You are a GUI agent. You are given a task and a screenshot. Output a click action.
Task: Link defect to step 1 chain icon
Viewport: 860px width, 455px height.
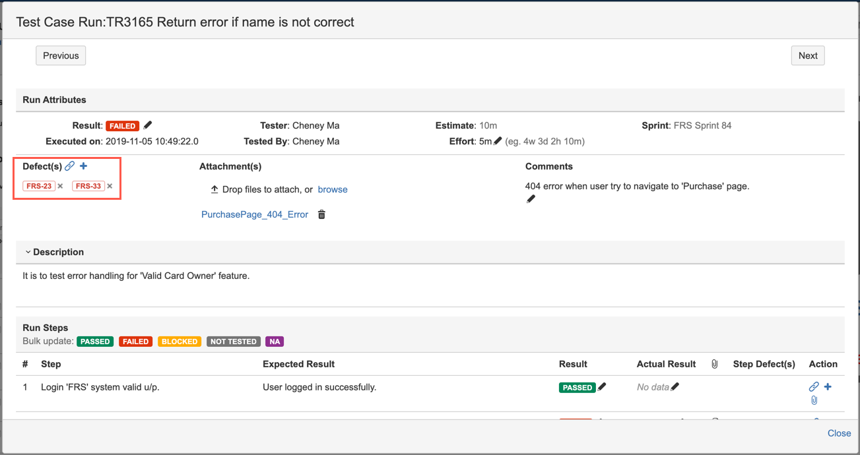coord(814,387)
